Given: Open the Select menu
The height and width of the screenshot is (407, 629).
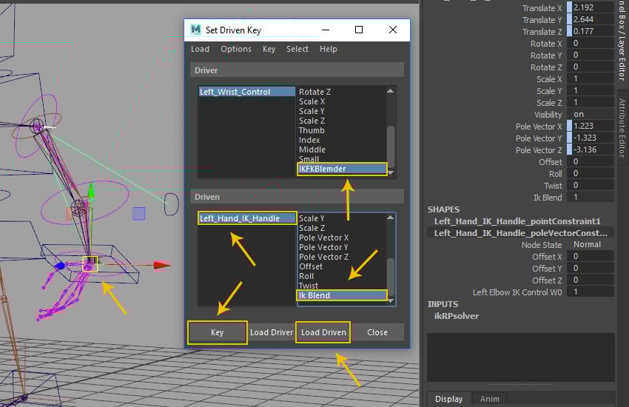Looking at the screenshot, I should coord(297,49).
